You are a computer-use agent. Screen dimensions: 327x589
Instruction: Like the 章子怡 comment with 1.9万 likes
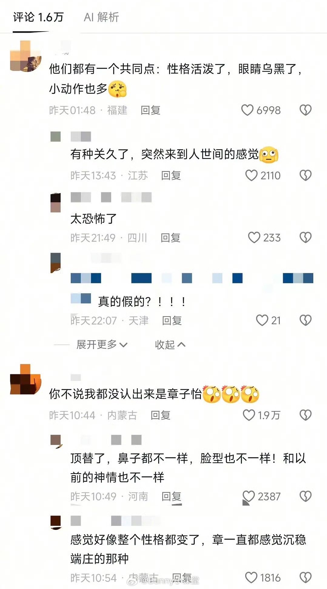249,415
